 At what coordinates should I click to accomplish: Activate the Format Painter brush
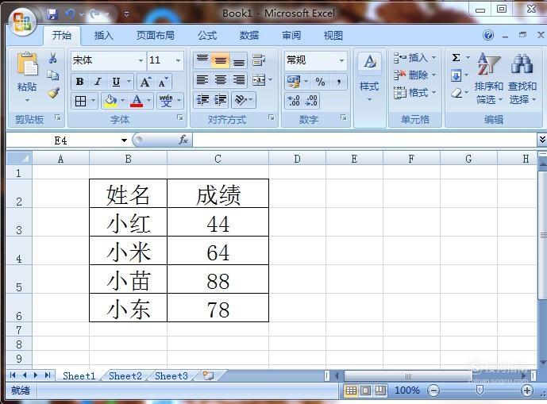[x=53, y=92]
